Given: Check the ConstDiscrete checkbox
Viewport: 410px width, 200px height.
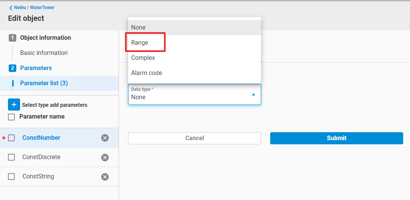Looking at the screenshot, I should point(11,157).
